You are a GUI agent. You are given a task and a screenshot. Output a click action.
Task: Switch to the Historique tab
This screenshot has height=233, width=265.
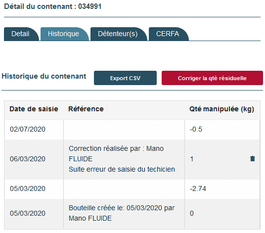pyautogui.click(x=64, y=34)
